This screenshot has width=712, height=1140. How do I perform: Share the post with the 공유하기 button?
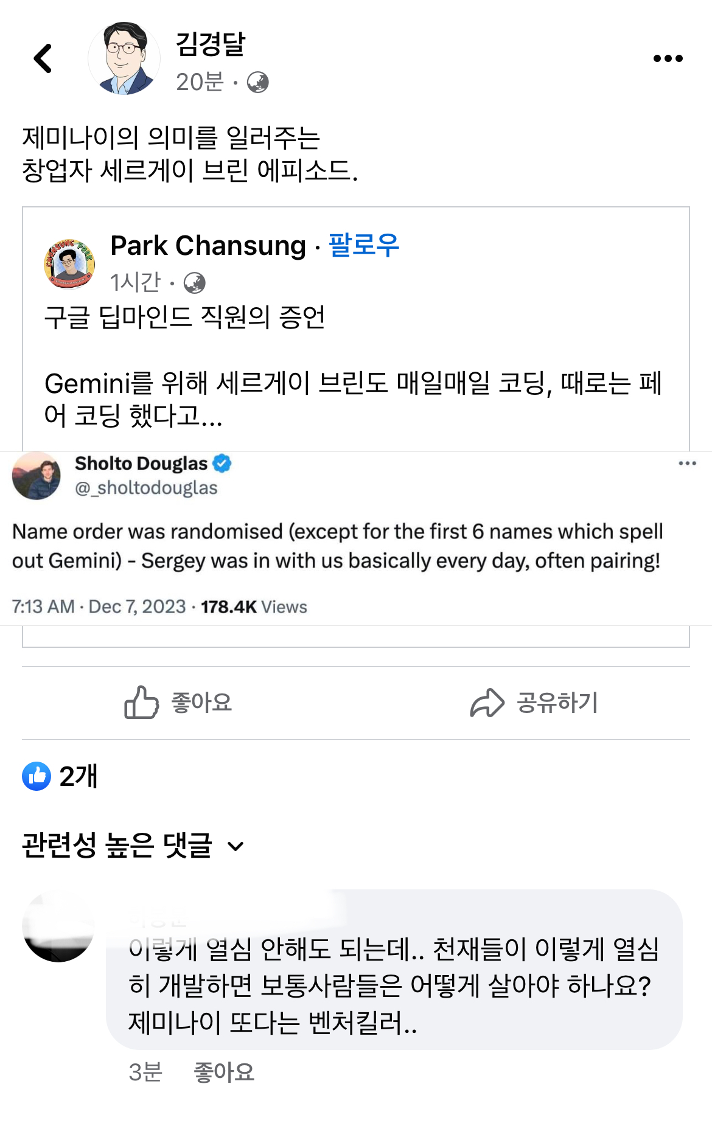coord(534,703)
